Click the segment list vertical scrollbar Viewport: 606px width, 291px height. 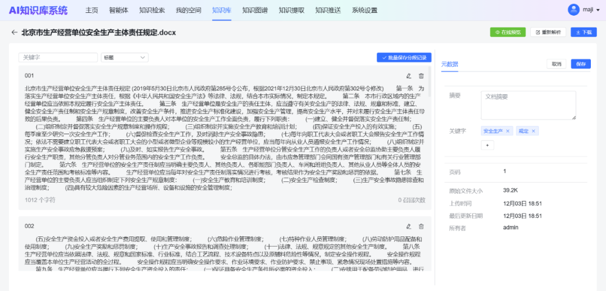[x=430, y=81]
